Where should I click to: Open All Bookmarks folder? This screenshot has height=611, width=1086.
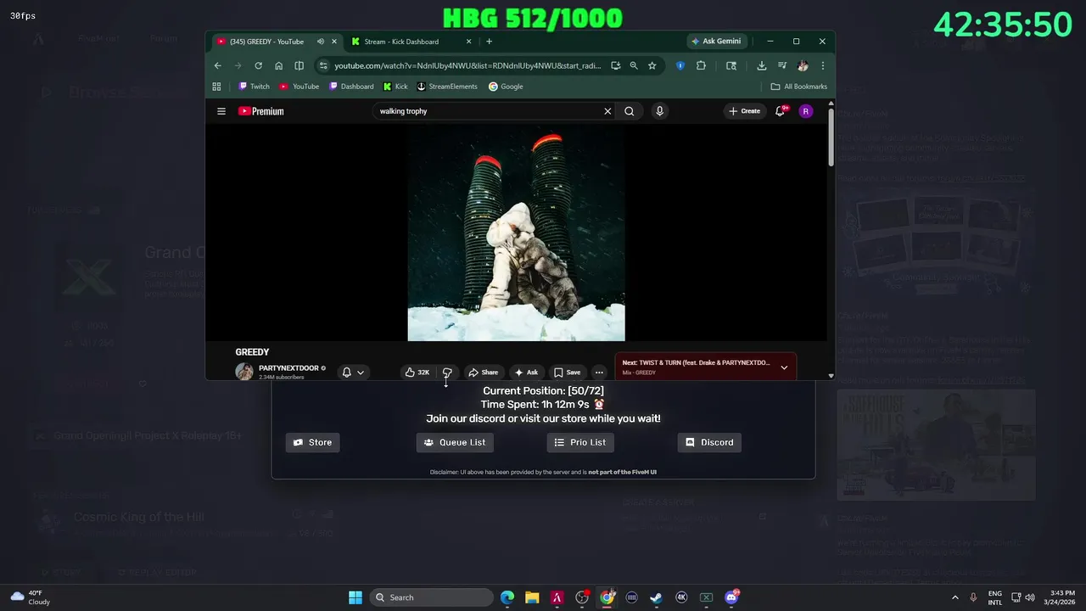point(798,87)
